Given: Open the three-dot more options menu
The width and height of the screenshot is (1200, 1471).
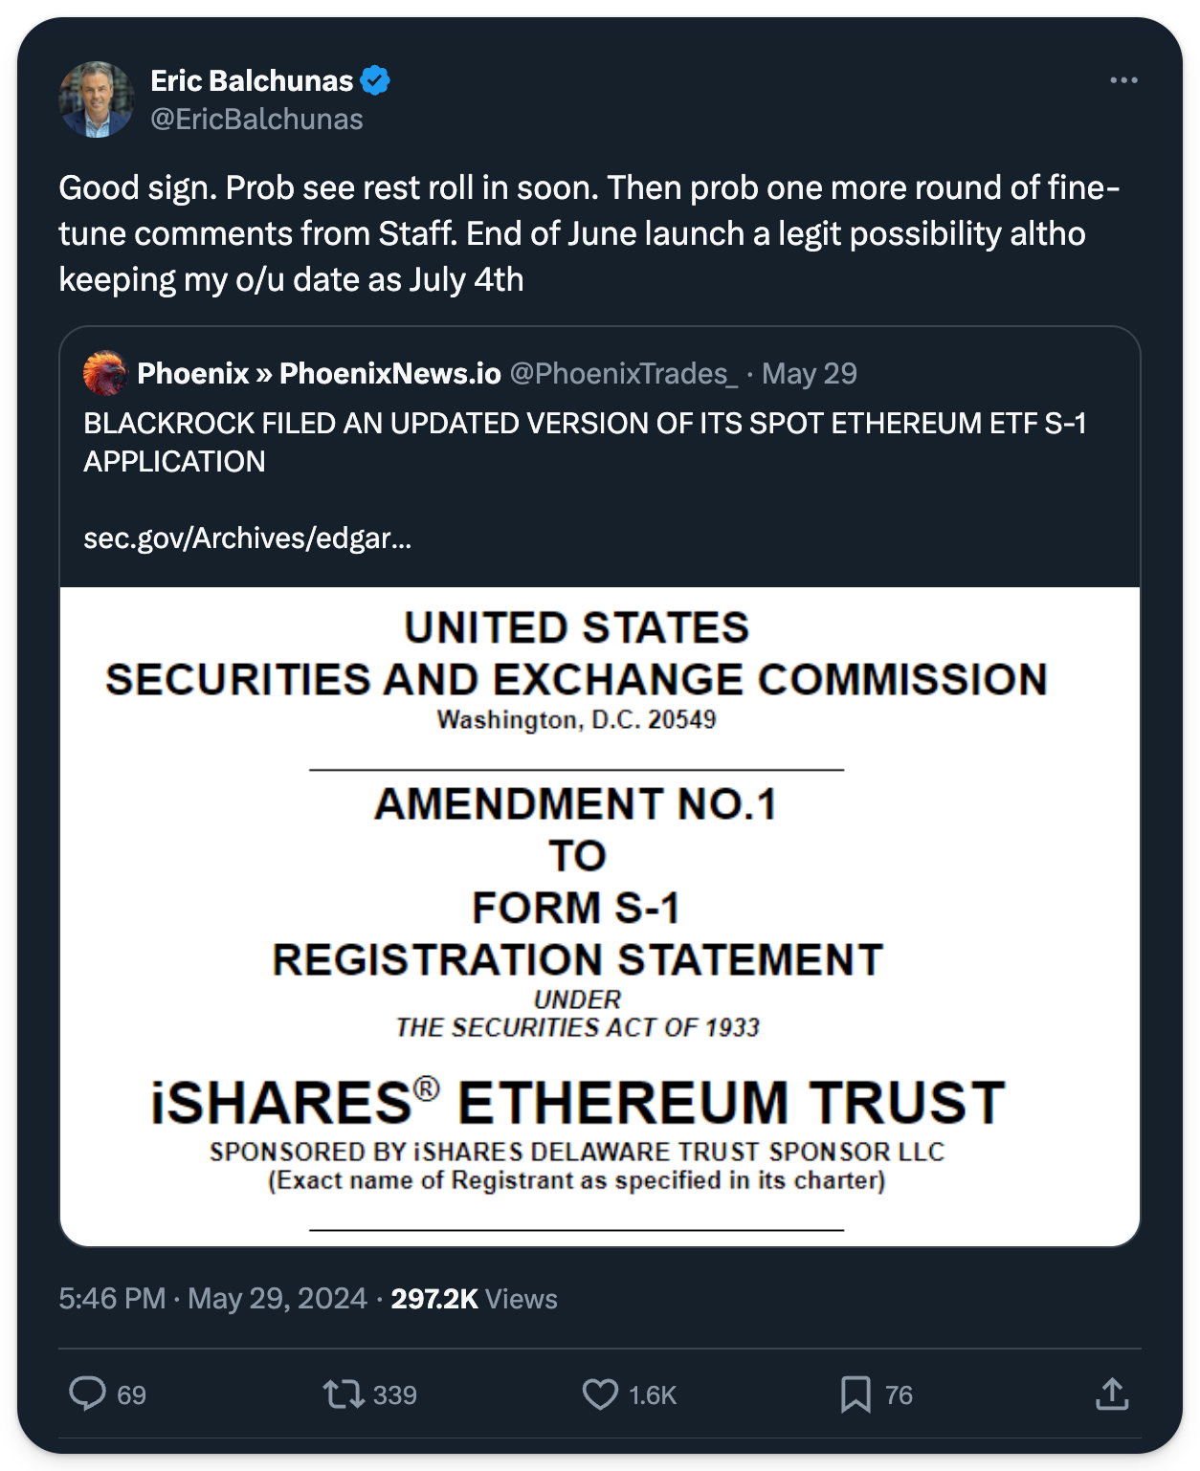Looking at the screenshot, I should [x=1123, y=80].
